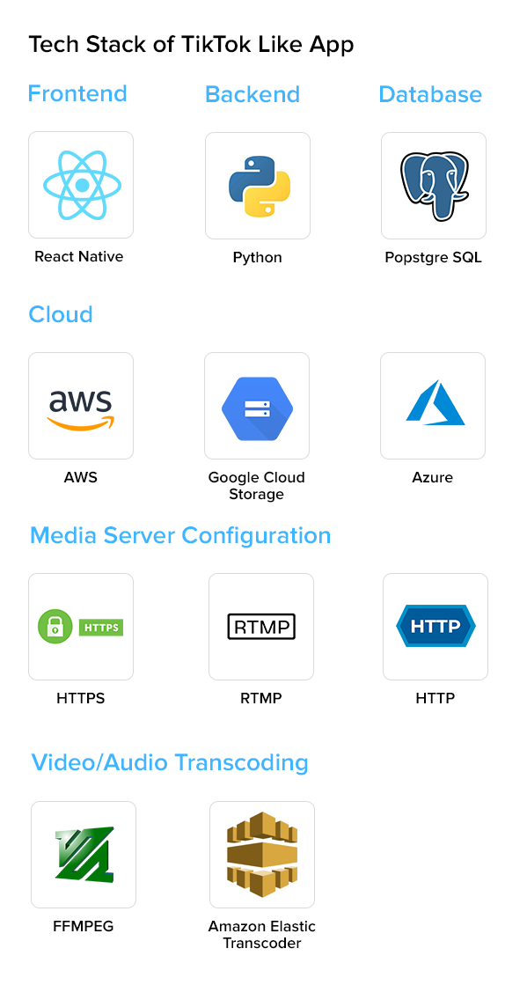The height and width of the screenshot is (985, 527).
Task: Select the blue HTTP hexagon badge
Action: pyautogui.click(x=436, y=627)
